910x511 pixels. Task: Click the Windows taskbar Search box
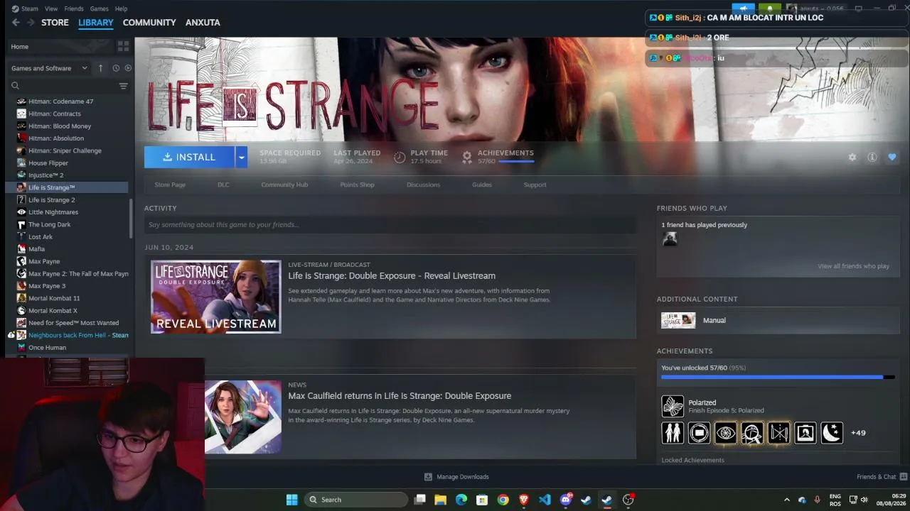(x=357, y=500)
